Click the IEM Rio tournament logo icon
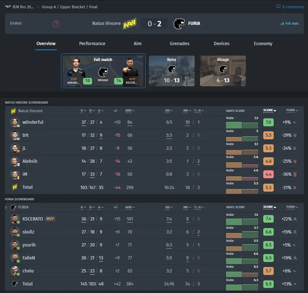Viewport: 308px width, 293px height. [x=8, y=6]
